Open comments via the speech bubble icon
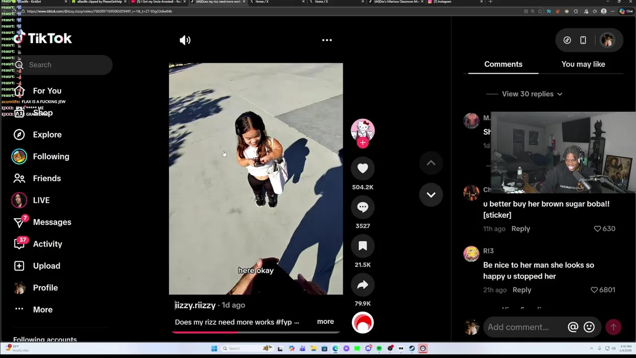Viewport: 636px width, 358px height. pyautogui.click(x=363, y=207)
